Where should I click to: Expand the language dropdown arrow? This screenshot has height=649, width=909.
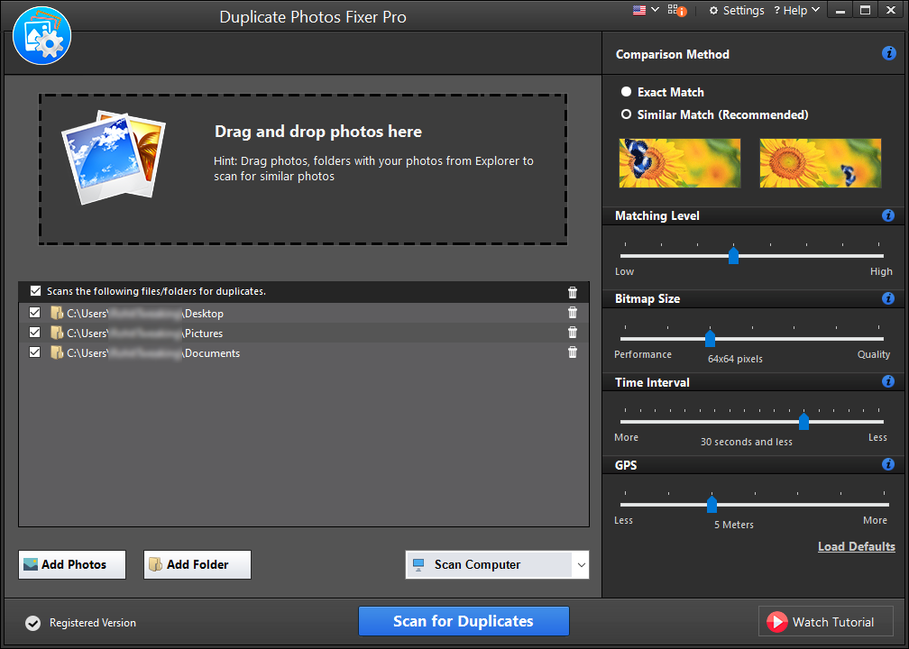coord(655,9)
